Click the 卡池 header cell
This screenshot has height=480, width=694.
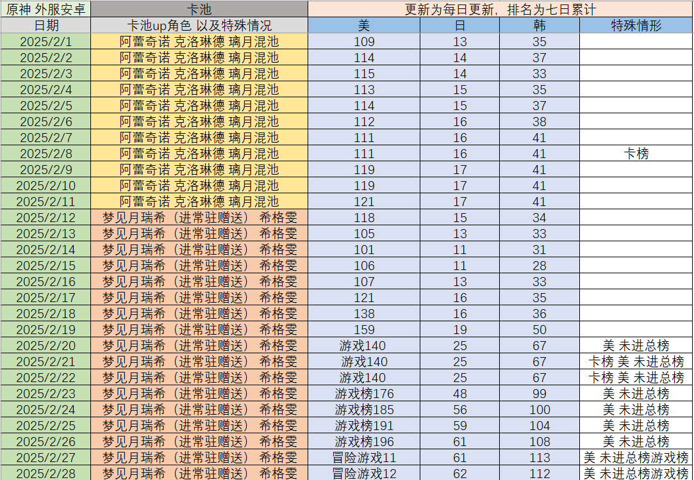tap(199, 9)
